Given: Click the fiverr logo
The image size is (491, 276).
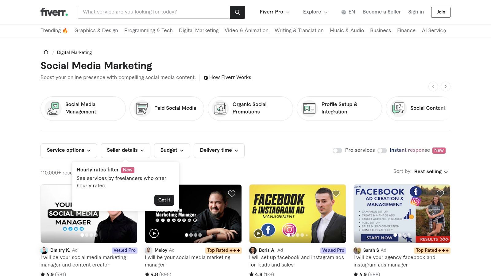Looking at the screenshot, I should [54, 12].
